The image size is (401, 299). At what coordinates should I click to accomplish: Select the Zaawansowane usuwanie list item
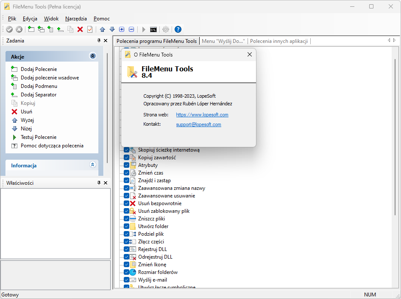click(x=167, y=196)
